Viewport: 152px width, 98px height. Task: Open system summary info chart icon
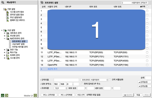[x=7, y=12]
